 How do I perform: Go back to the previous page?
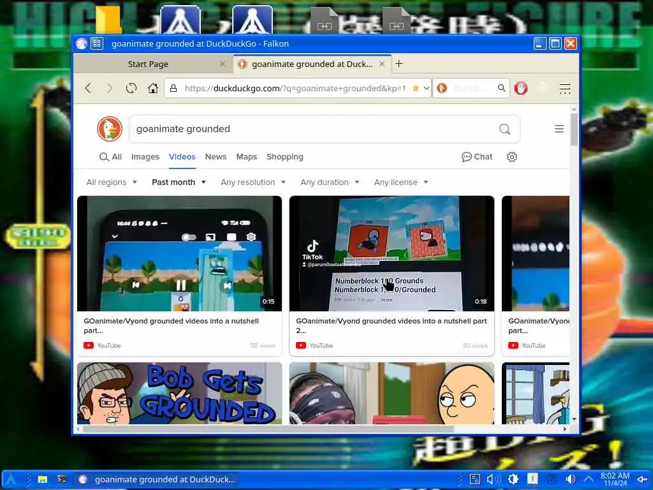pos(88,88)
